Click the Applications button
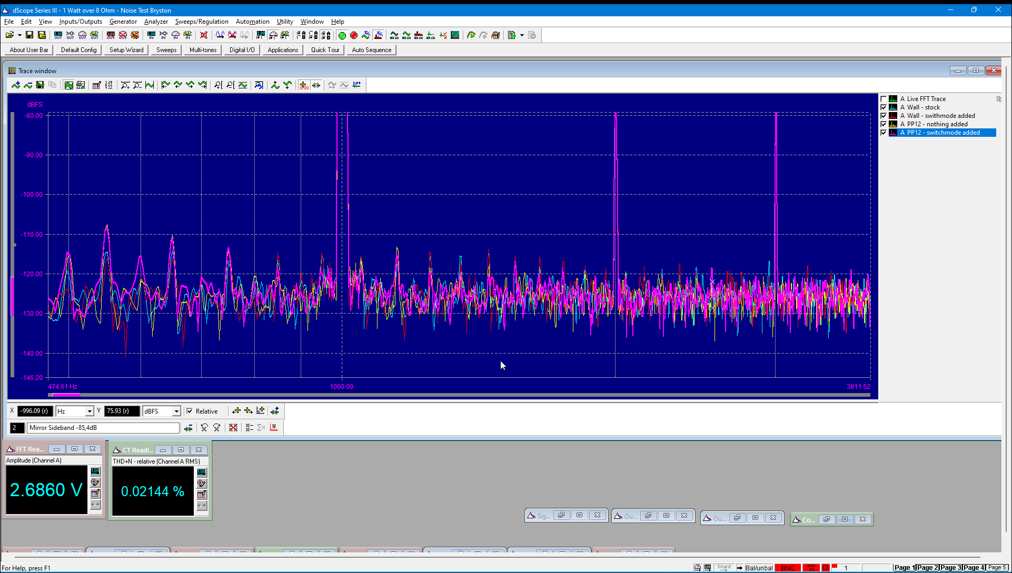The width and height of the screenshot is (1012, 573). tap(283, 50)
